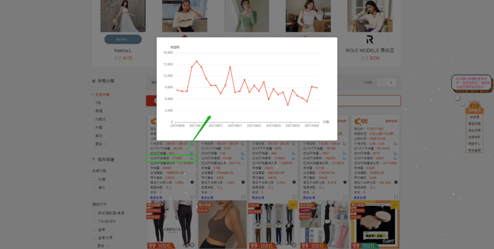Click help icon beside 6.47% conversion rate
This screenshot has height=249, width=494.
[x=345, y=182]
